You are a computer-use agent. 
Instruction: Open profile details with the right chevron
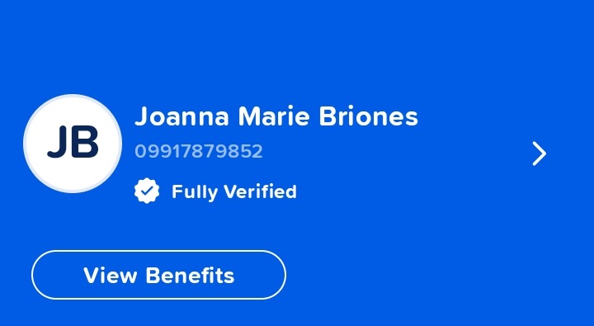pos(539,154)
